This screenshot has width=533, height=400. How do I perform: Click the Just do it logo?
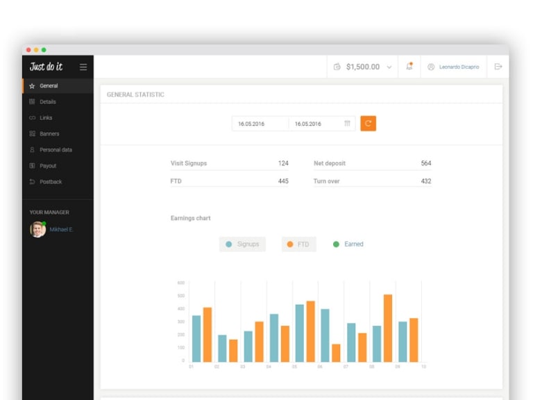46,67
